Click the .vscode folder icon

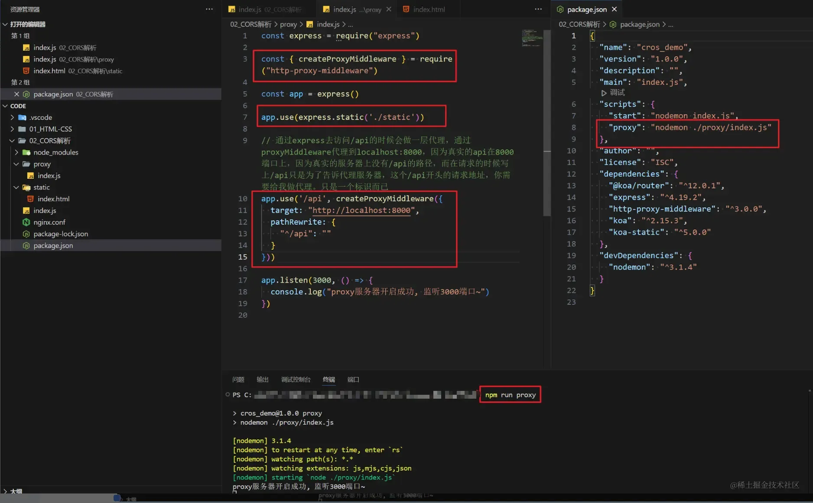(x=22, y=117)
